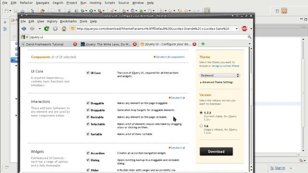The height and width of the screenshot is (173, 308).
Task: Click the browser stop loading icon
Action: pos(55,29)
